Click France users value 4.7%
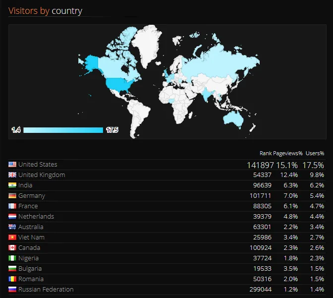Viewport: 333px width, 298px height. [x=317, y=206]
